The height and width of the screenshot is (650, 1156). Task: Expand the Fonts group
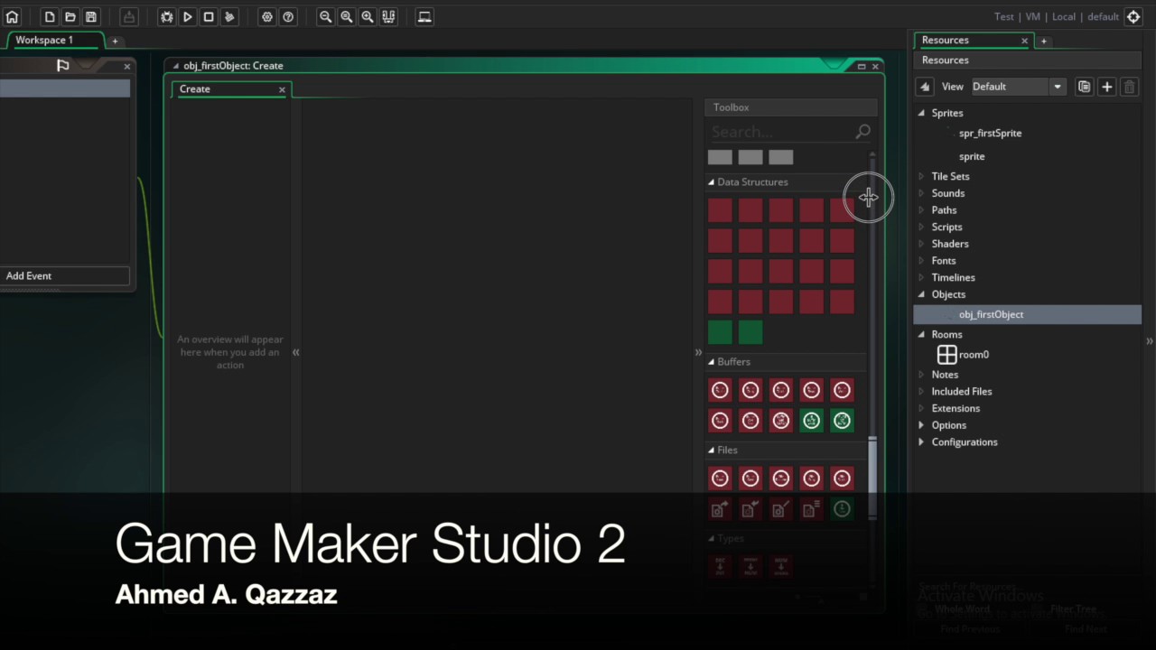[921, 261]
